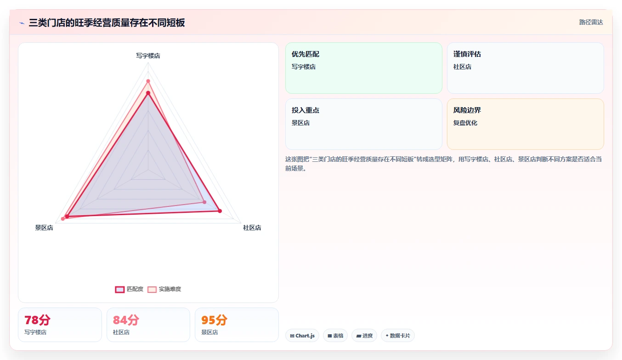This screenshot has height=360, width=622.
Task: Open the 风险边界 card
Action: (526, 124)
